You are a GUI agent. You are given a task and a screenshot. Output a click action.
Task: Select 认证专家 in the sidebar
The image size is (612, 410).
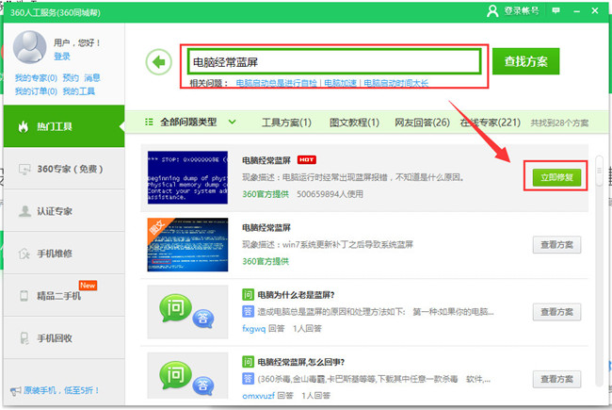pyautogui.click(x=64, y=211)
